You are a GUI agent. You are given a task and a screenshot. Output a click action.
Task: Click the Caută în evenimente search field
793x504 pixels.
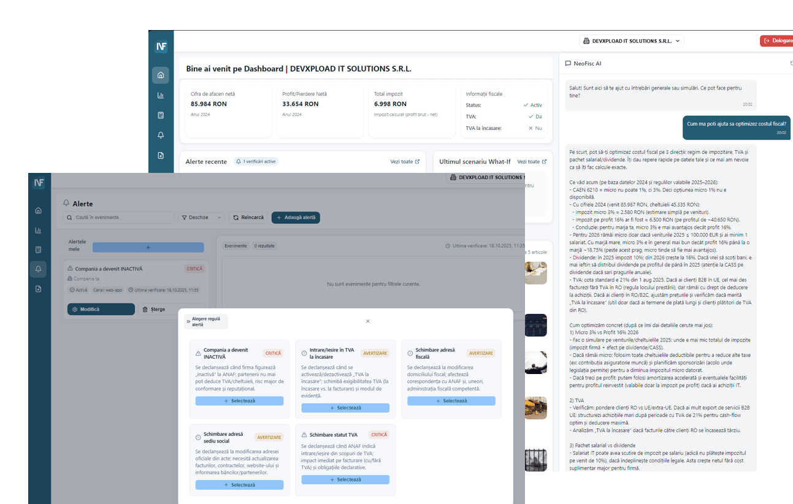120,218
